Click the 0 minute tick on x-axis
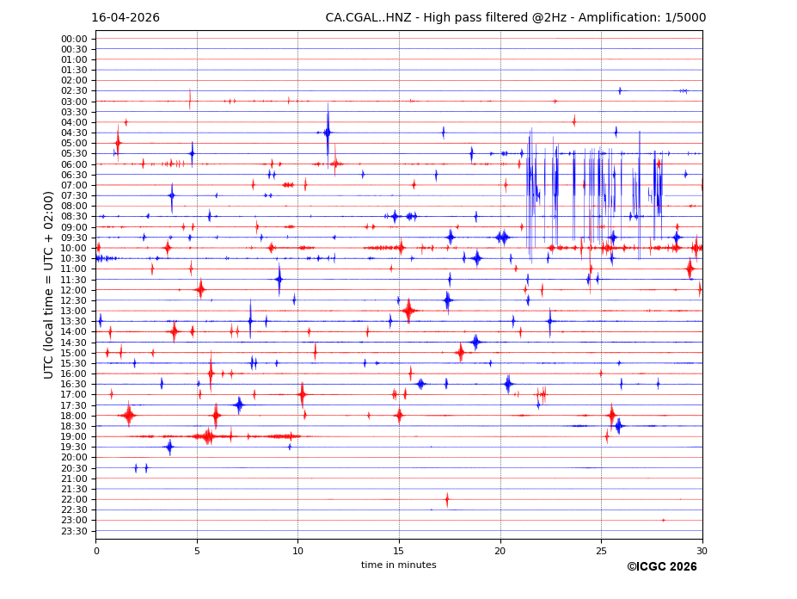This screenshot has height=599, width=797. pyautogui.click(x=96, y=551)
